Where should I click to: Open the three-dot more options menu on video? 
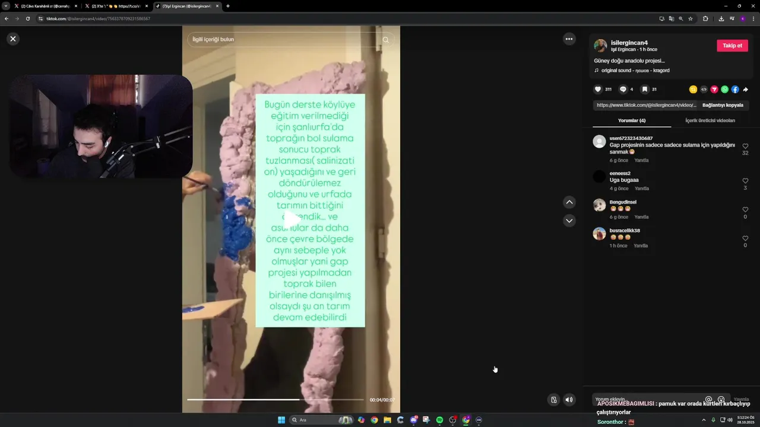(569, 39)
